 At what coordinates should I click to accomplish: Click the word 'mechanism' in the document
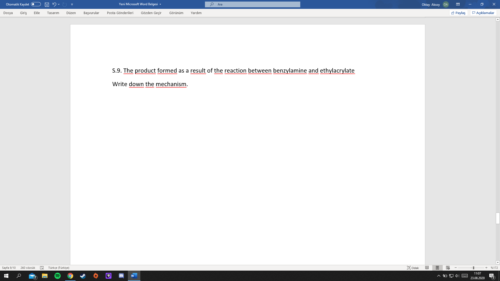point(171,84)
